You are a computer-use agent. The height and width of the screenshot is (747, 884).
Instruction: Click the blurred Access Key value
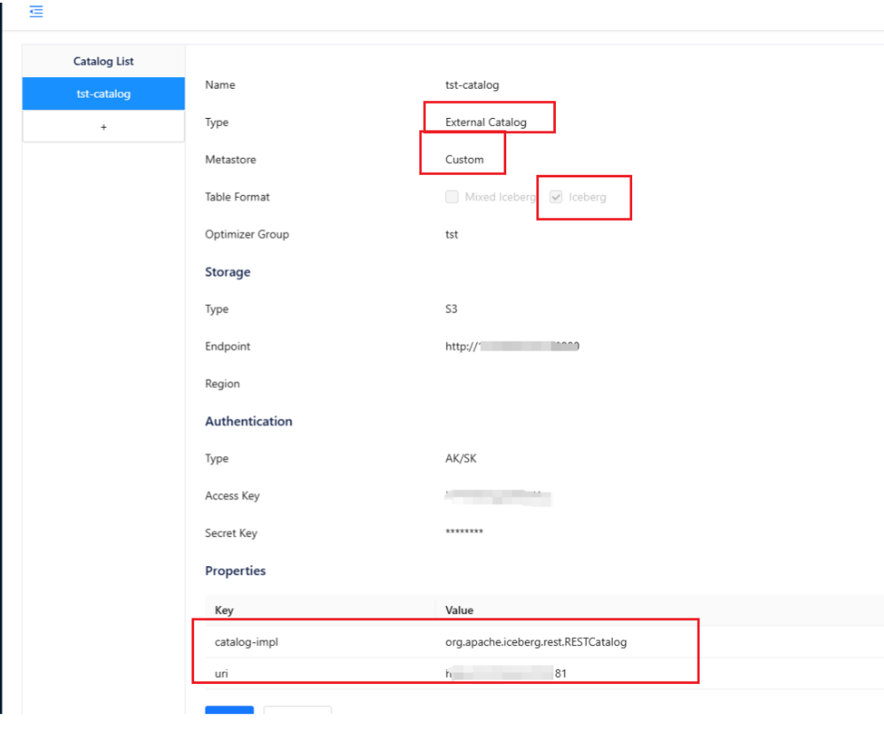coord(497,497)
